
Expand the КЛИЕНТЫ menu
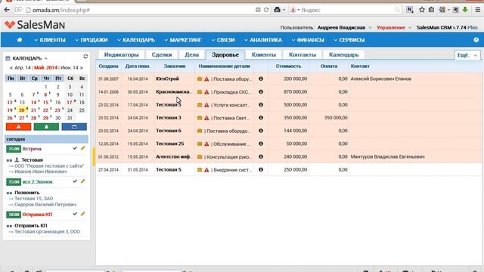[50, 40]
